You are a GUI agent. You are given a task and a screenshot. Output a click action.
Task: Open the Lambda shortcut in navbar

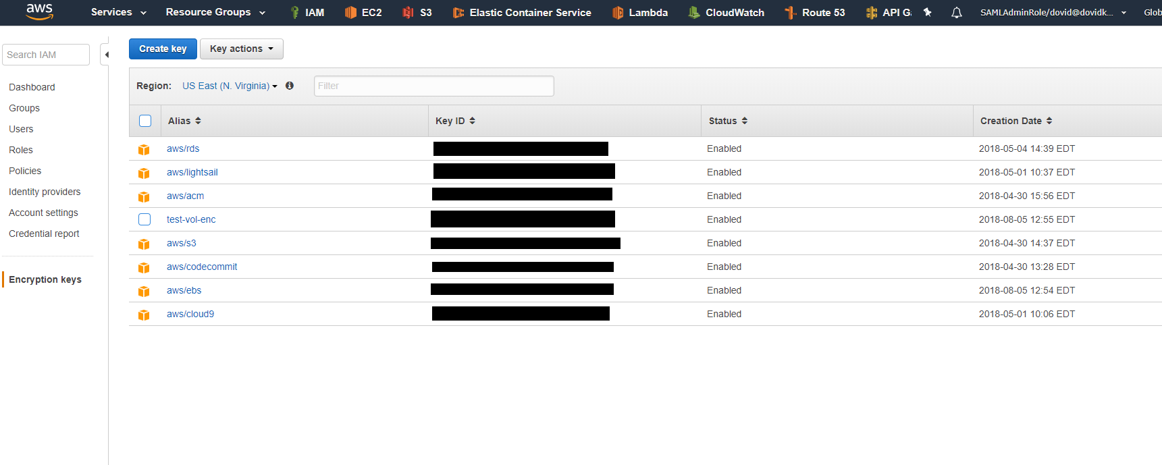click(640, 12)
